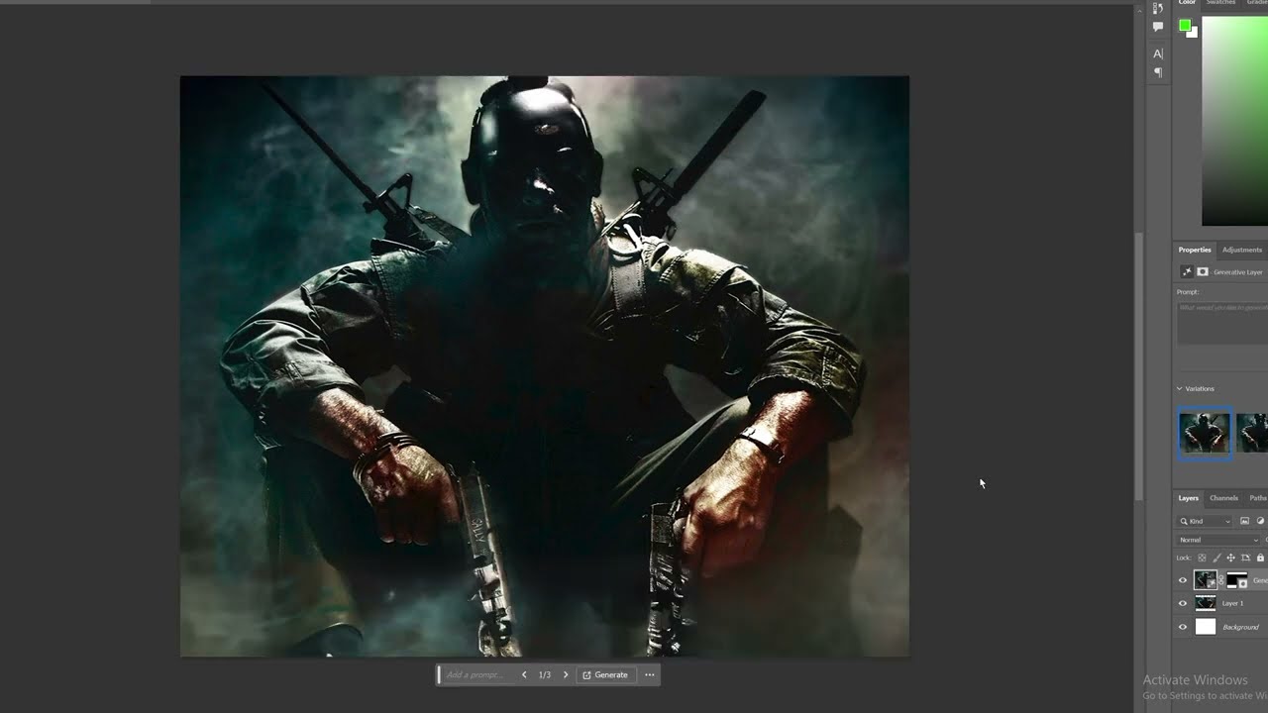Lock image pixels brush icon
This screenshot has width=1268, height=713.
(1216, 559)
